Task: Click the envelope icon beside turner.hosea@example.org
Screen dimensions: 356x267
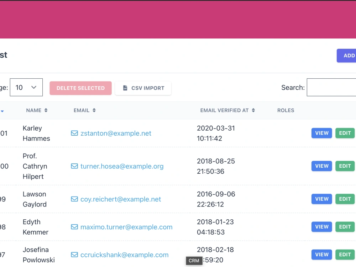Action: tap(74, 166)
